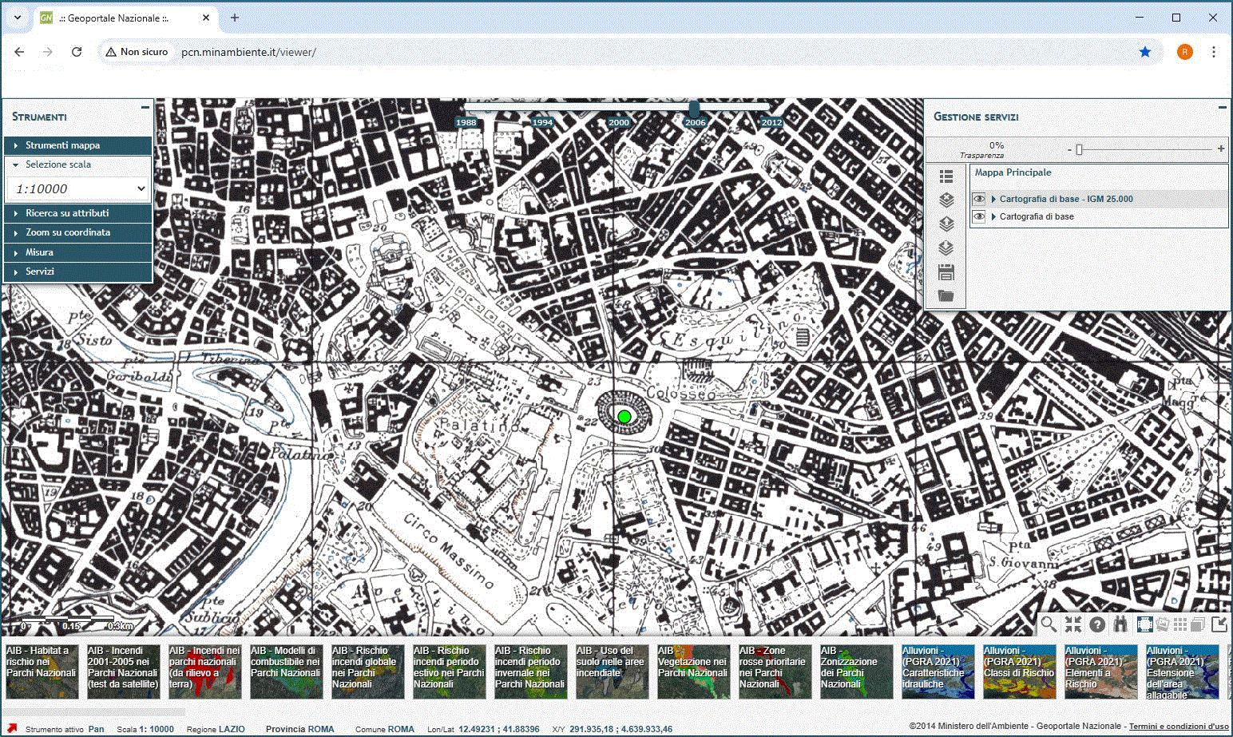Viewport: 1233px width, 737px height.
Task: Hide the Cartografia di base - IGM 25.000 layer
Action: coord(978,199)
